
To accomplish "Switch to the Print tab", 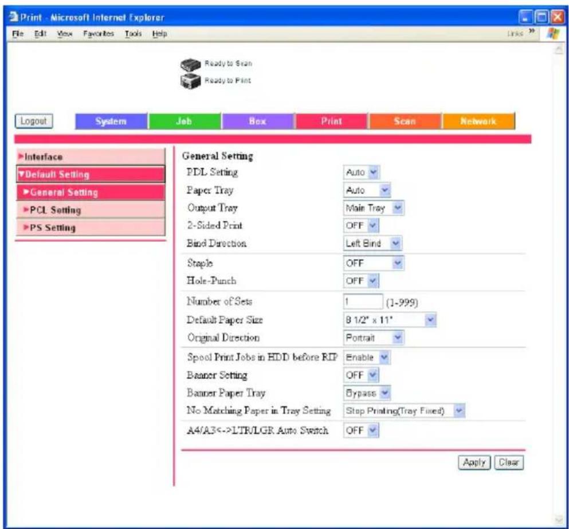I will 331,122.
